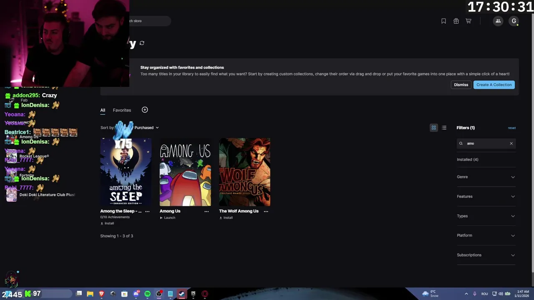The width and height of the screenshot is (534, 300).
Task: Expand the Platform filter section
Action: tap(486, 235)
